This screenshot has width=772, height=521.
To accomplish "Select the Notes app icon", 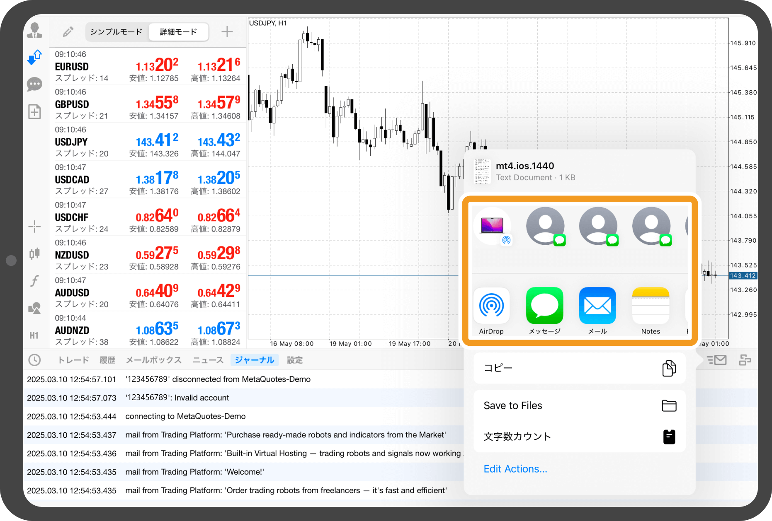I will (x=651, y=306).
